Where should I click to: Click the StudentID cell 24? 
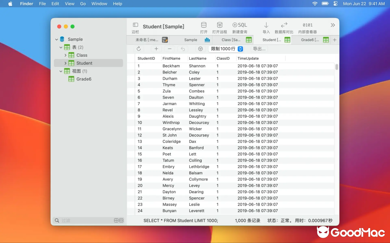(140, 211)
